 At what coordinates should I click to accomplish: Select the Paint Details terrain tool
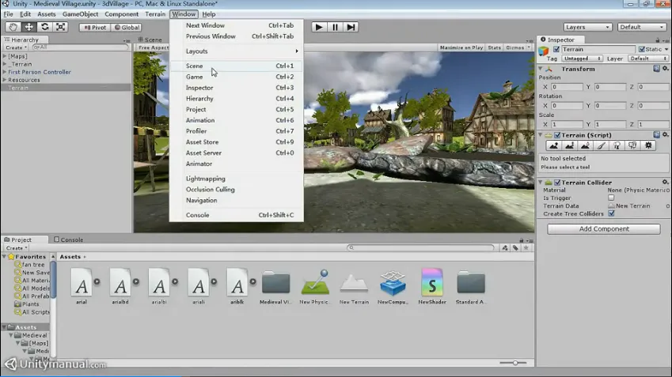coord(632,146)
